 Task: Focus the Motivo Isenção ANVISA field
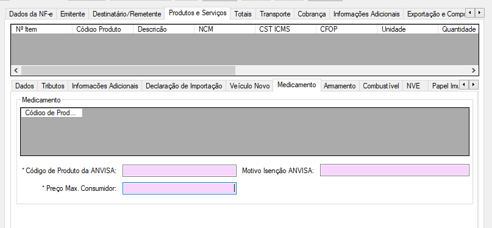click(394, 170)
